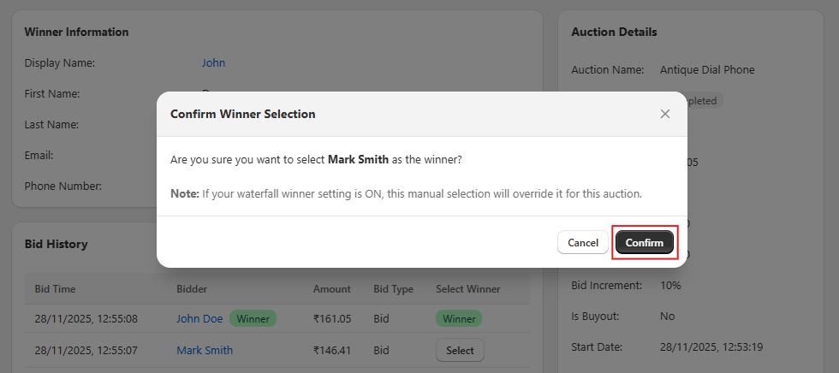839x373 pixels.
Task: Open John Doe's bidder profile link
Action: tap(199, 319)
